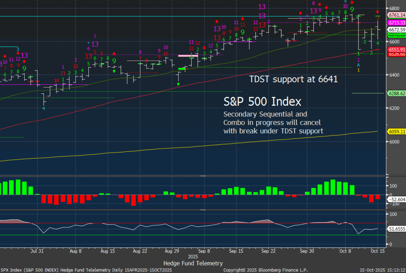This screenshot has height=273, width=406.
Task: Click the -52.604 histogram value label
Action: point(396,199)
